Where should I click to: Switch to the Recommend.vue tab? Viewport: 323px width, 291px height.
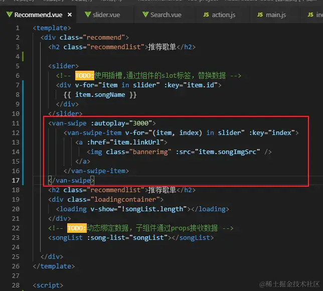[x=38, y=15]
